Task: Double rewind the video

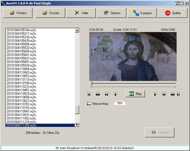Action: click(x=106, y=95)
